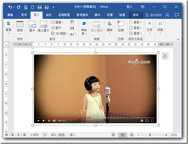Switch to Print Layout view in status bar
Viewport: 188px width, 144px height.
123,135
